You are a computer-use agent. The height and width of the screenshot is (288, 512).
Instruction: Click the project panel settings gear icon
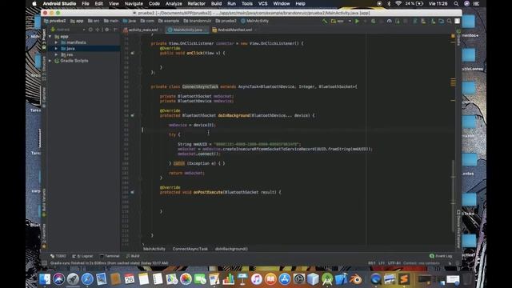[x=106, y=30]
